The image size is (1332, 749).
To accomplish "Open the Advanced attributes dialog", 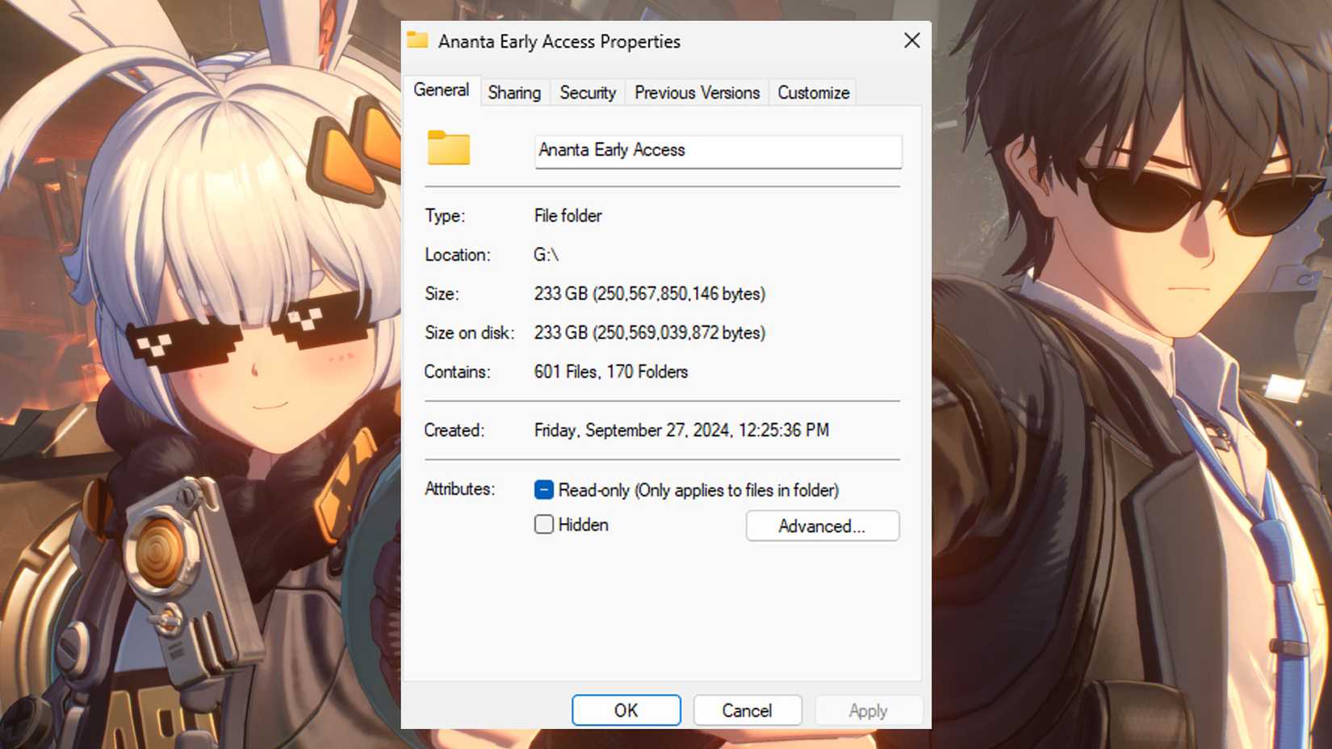I will (822, 525).
